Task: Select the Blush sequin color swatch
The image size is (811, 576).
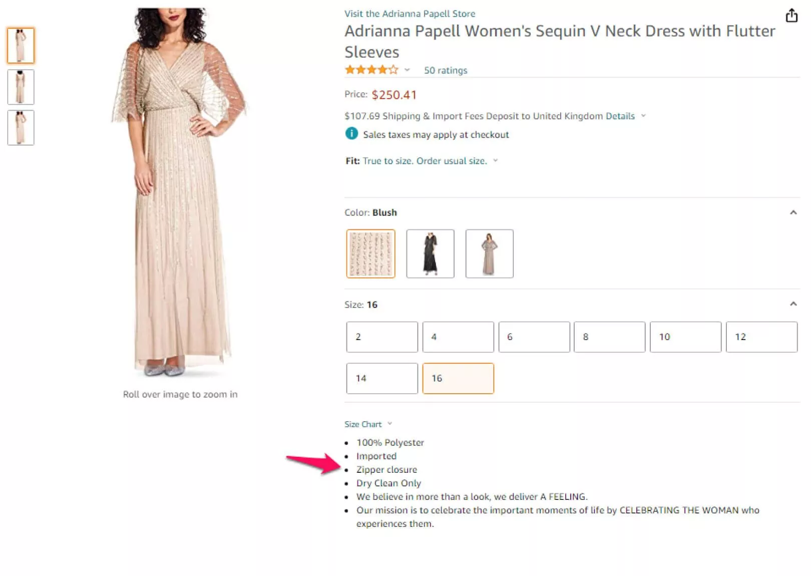Action: pos(370,253)
